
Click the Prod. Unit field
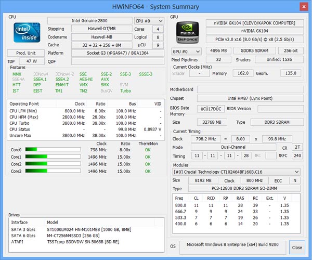[x=26, y=53]
